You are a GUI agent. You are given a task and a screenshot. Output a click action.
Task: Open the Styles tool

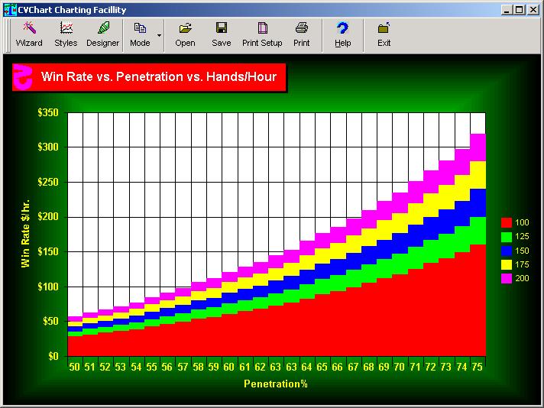coord(66,34)
